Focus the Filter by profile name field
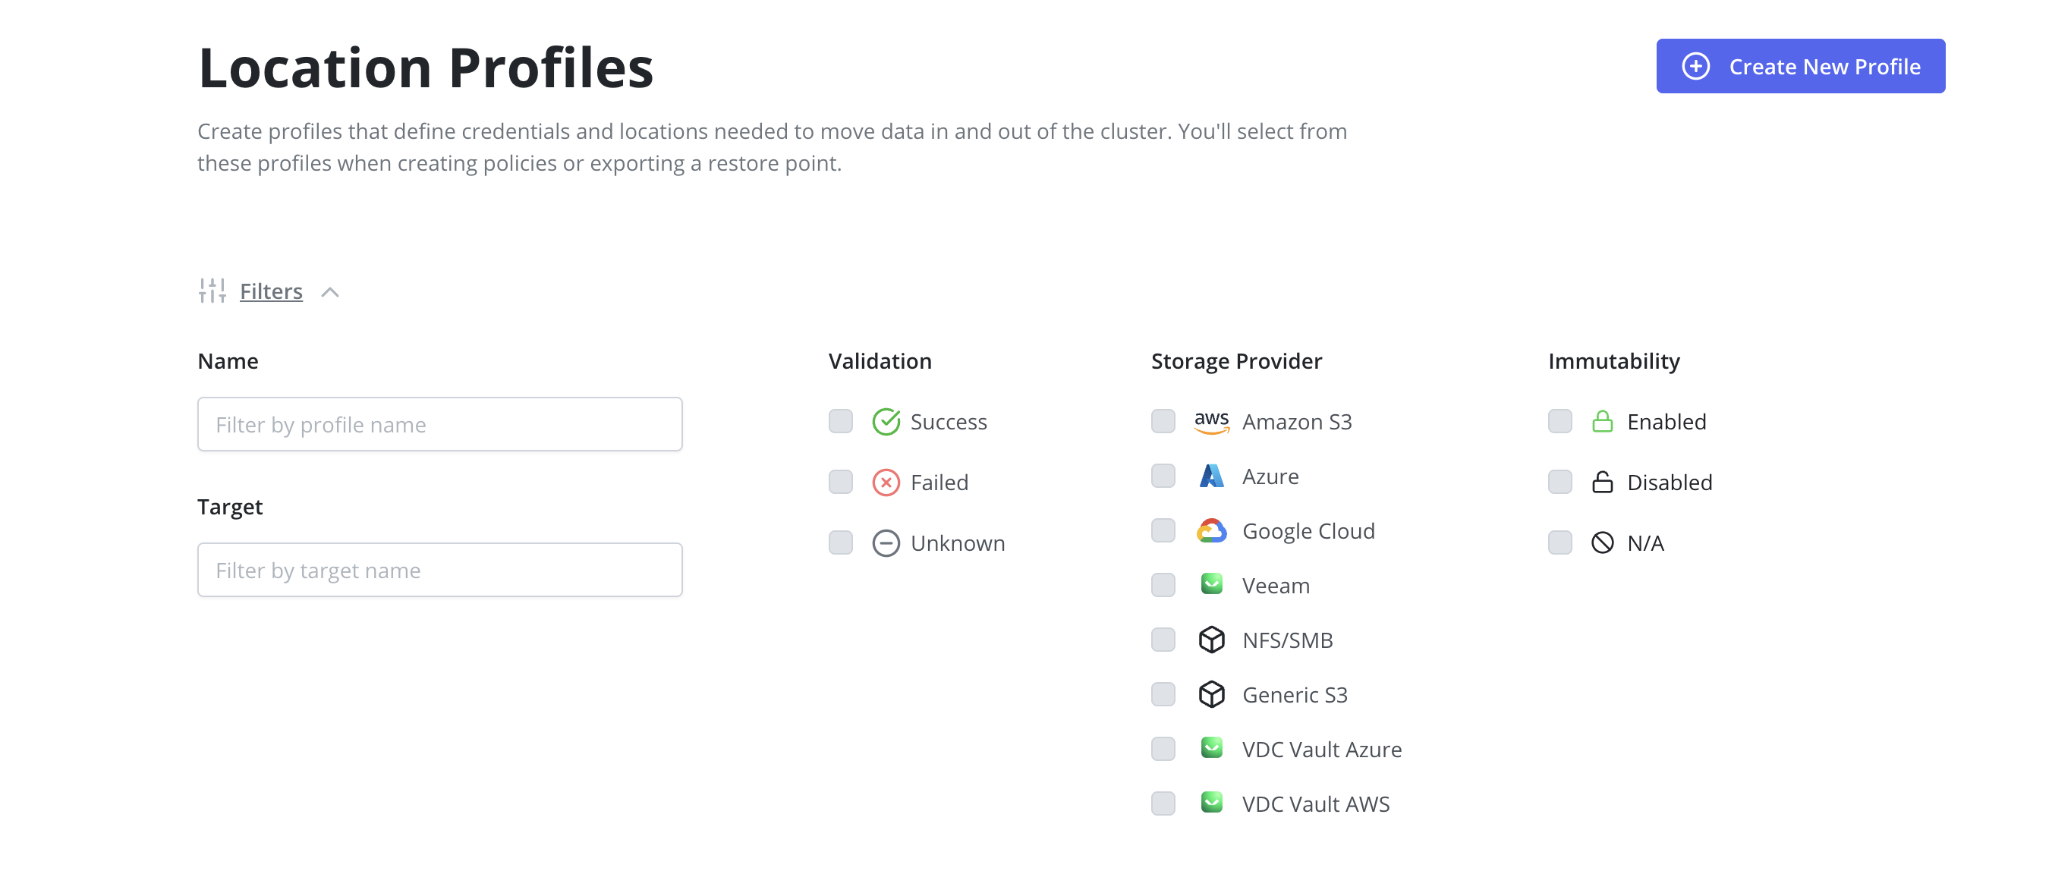2052x871 pixels. click(x=439, y=424)
